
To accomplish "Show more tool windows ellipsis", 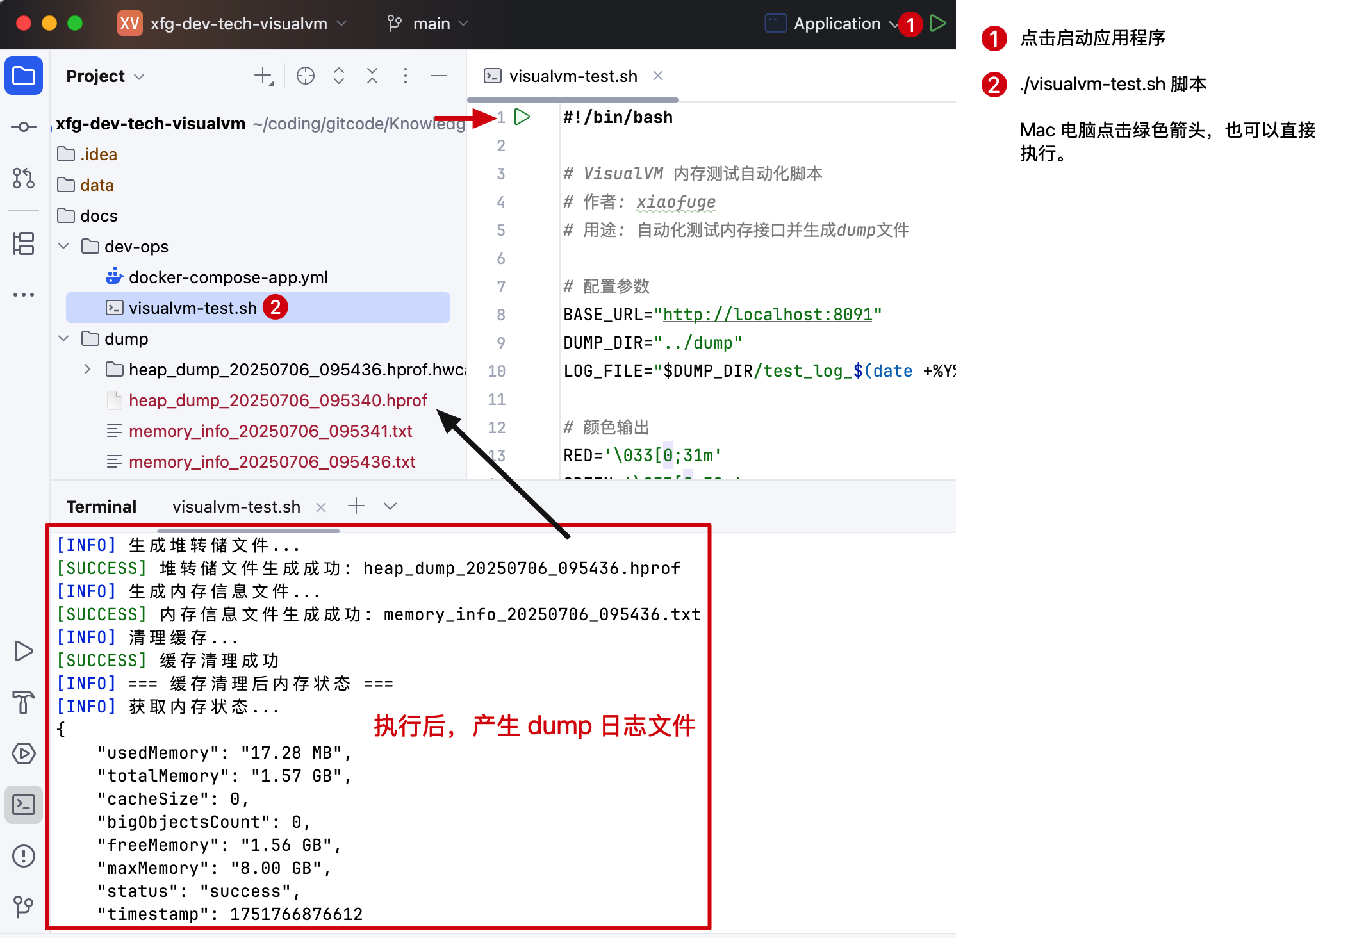I will (x=24, y=295).
